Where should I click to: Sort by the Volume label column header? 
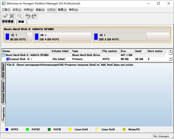point(61,51)
